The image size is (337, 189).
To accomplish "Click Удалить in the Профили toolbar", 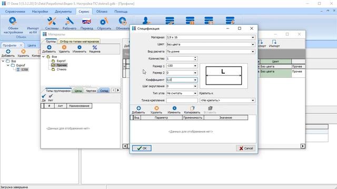I will coord(23,53).
